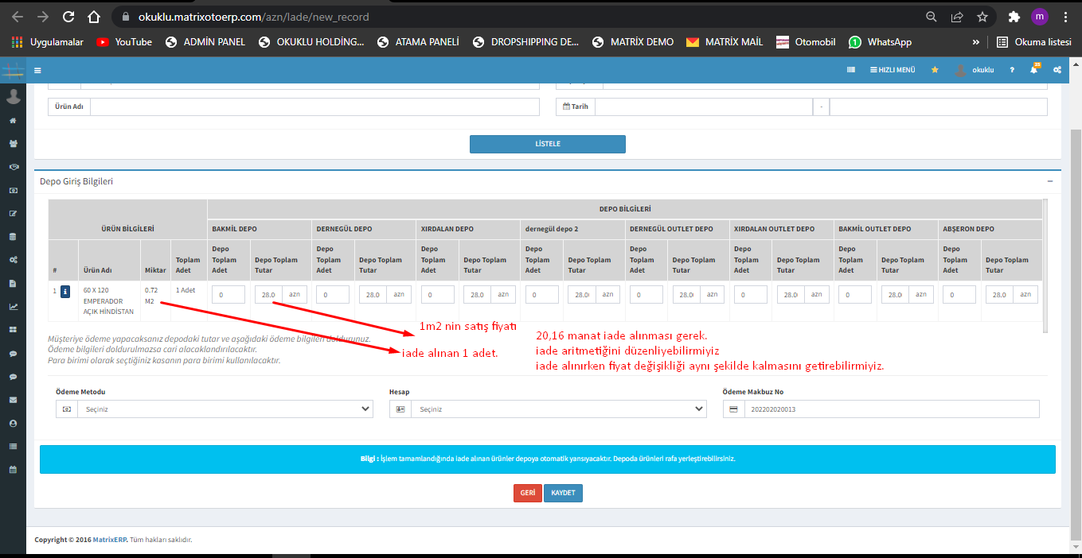Image resolution: width=1082 pixels, height=558 pixels.
Task: Click the blue KAYDET button
Action: click(x=563, y=493)
